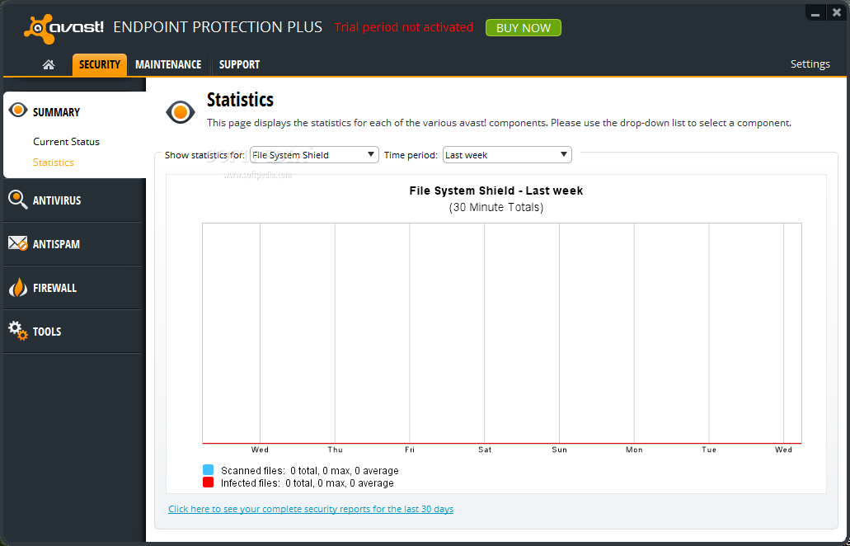This screenshot has height=546, width=850.
Task: Click the Antispam envelope icon
Action: pyautogui.click(x=18, y=243)
